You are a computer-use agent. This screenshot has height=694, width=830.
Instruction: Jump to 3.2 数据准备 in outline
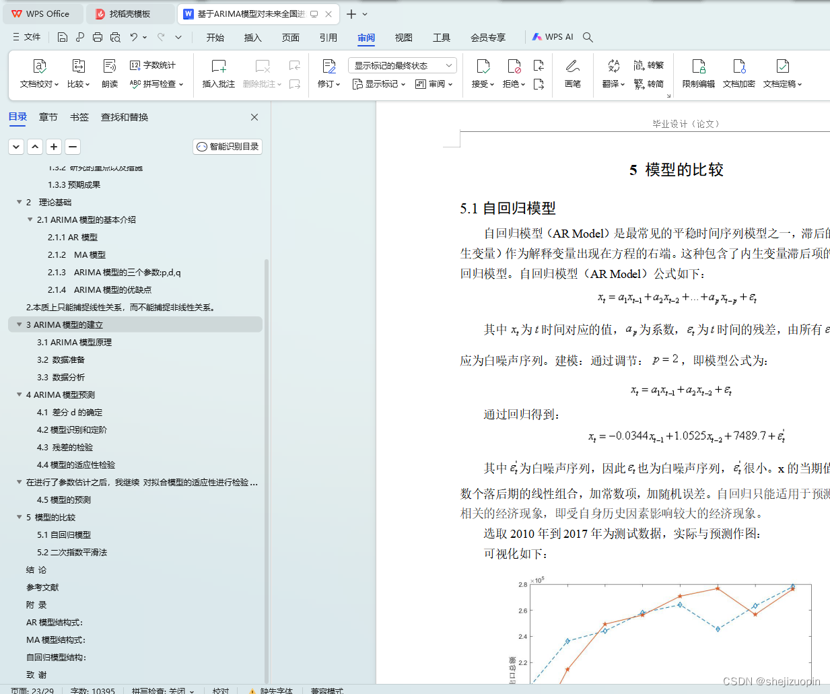point(61,359)
